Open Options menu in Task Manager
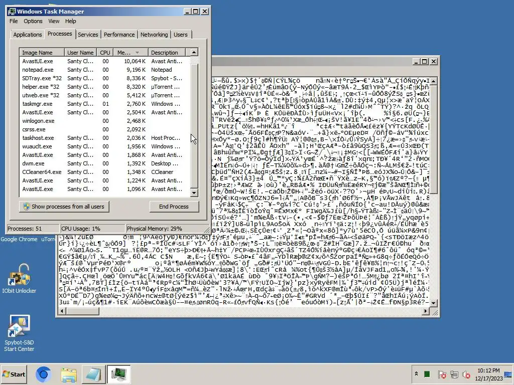 coord(33,21)
